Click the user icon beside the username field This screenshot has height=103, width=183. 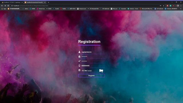coord(79,52)
